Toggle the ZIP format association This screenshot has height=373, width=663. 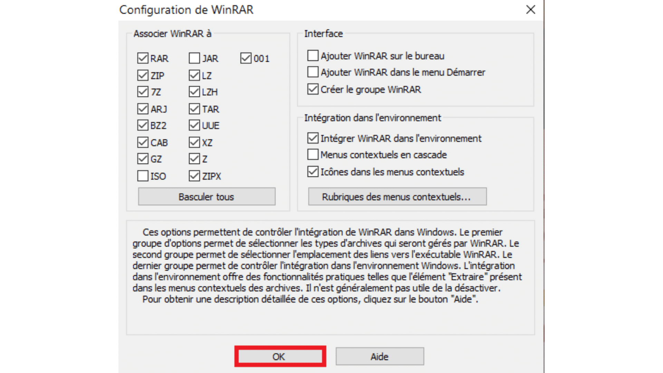tap(143, 75)
